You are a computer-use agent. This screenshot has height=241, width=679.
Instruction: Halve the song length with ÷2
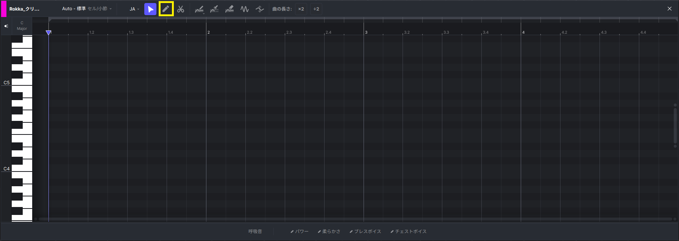click(x=316, y=9)
